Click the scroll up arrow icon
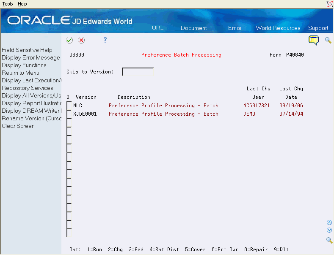This screenshot has width=334, height=255. click(329, 222)
